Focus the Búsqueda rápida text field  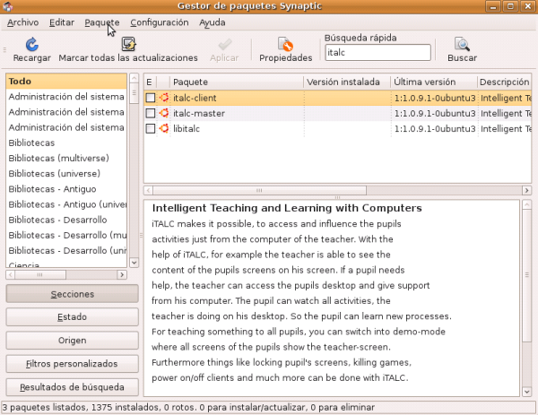click(x=377, y=54)
